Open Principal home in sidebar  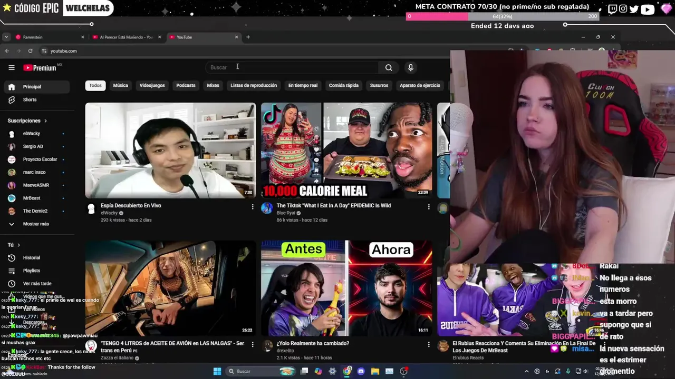click(36, 87)
